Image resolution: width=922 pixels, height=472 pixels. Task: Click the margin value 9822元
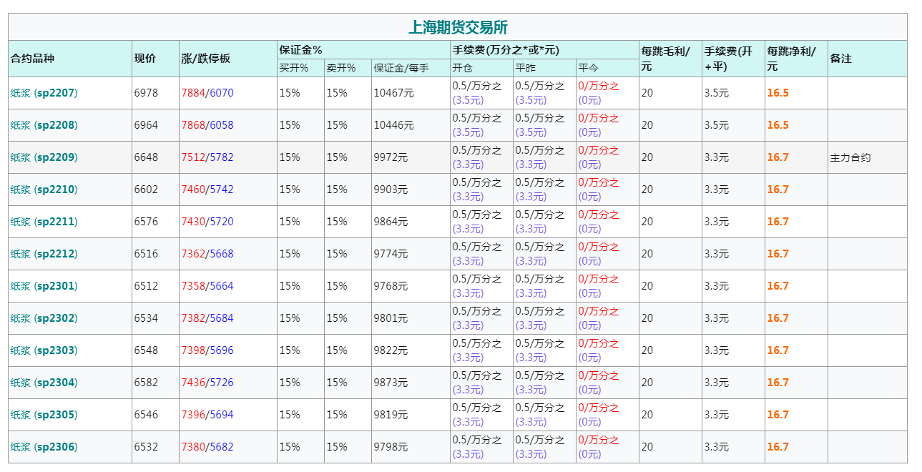click(391, 350)
